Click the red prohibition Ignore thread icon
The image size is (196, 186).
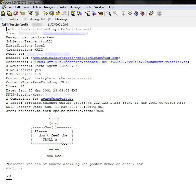click(x=143, y=13)
